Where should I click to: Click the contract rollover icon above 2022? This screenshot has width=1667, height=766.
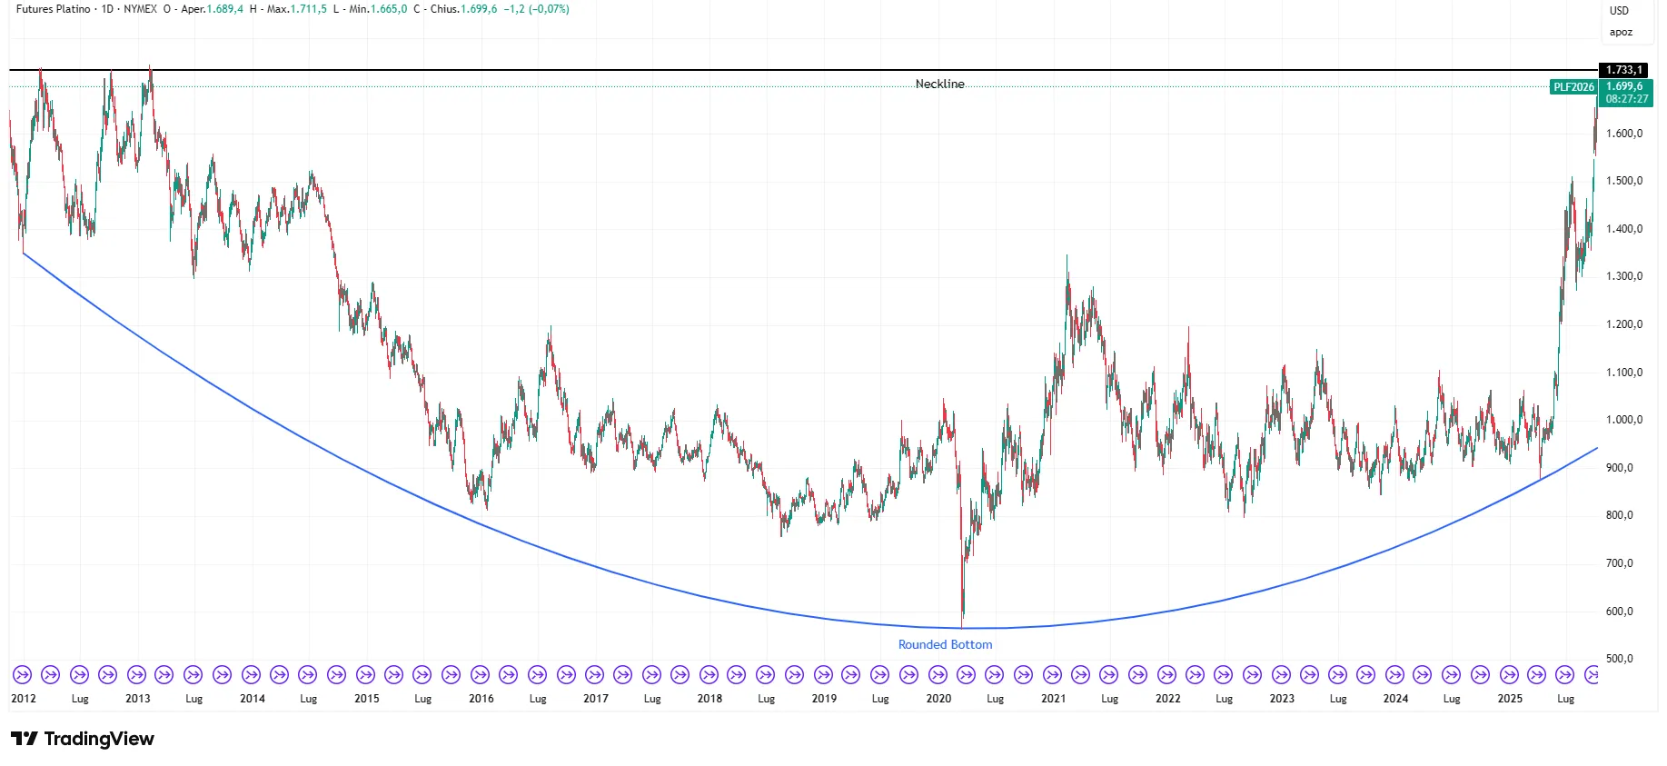pos(1166,675)
